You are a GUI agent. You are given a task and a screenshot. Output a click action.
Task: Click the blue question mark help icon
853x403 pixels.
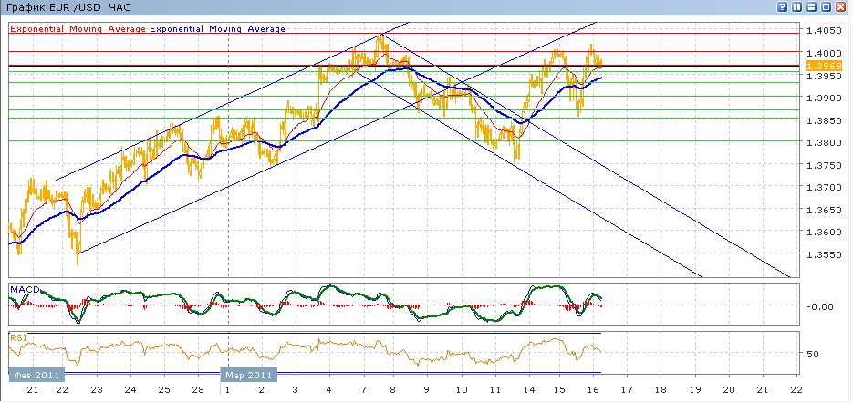point(783,7)
